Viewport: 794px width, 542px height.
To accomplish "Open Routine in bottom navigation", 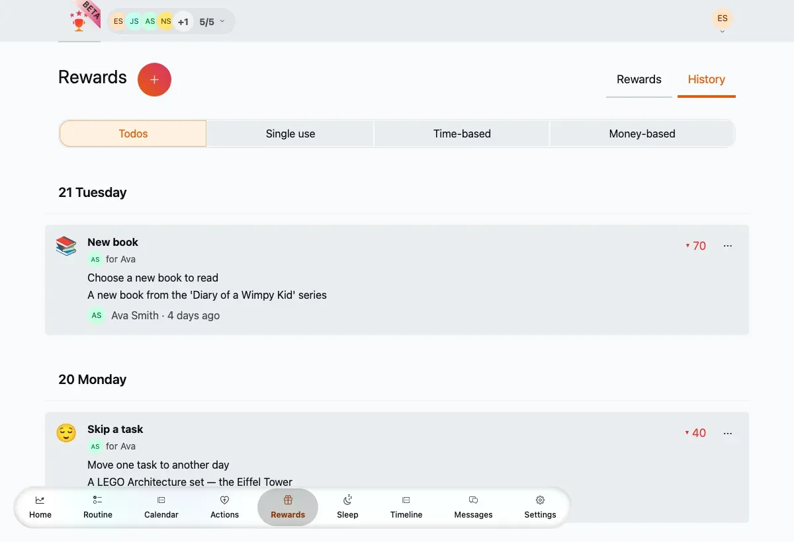I will pos(98,507).
